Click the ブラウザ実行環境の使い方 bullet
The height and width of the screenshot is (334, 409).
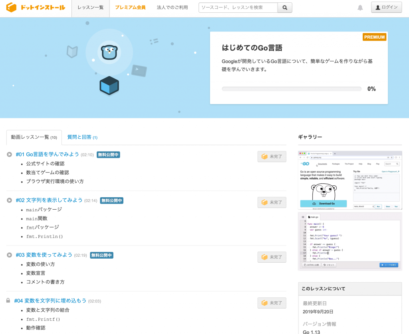[x=55, y=181]
